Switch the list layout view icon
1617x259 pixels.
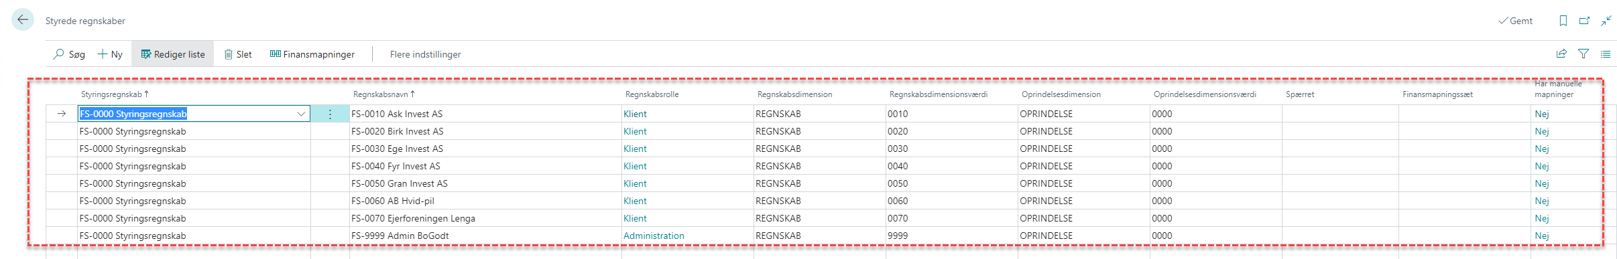[1606, 54]
